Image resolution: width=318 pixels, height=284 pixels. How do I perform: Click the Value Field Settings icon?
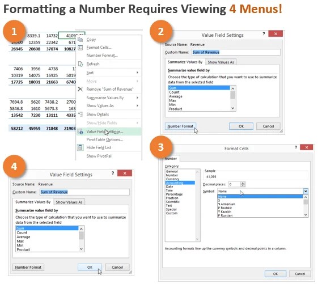click(x=80, y=132)
